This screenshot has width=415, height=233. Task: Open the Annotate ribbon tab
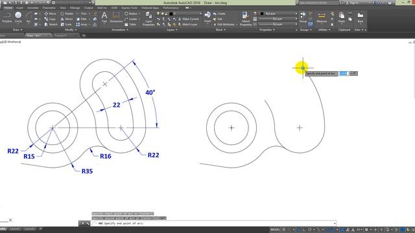(x=33, y=8)
